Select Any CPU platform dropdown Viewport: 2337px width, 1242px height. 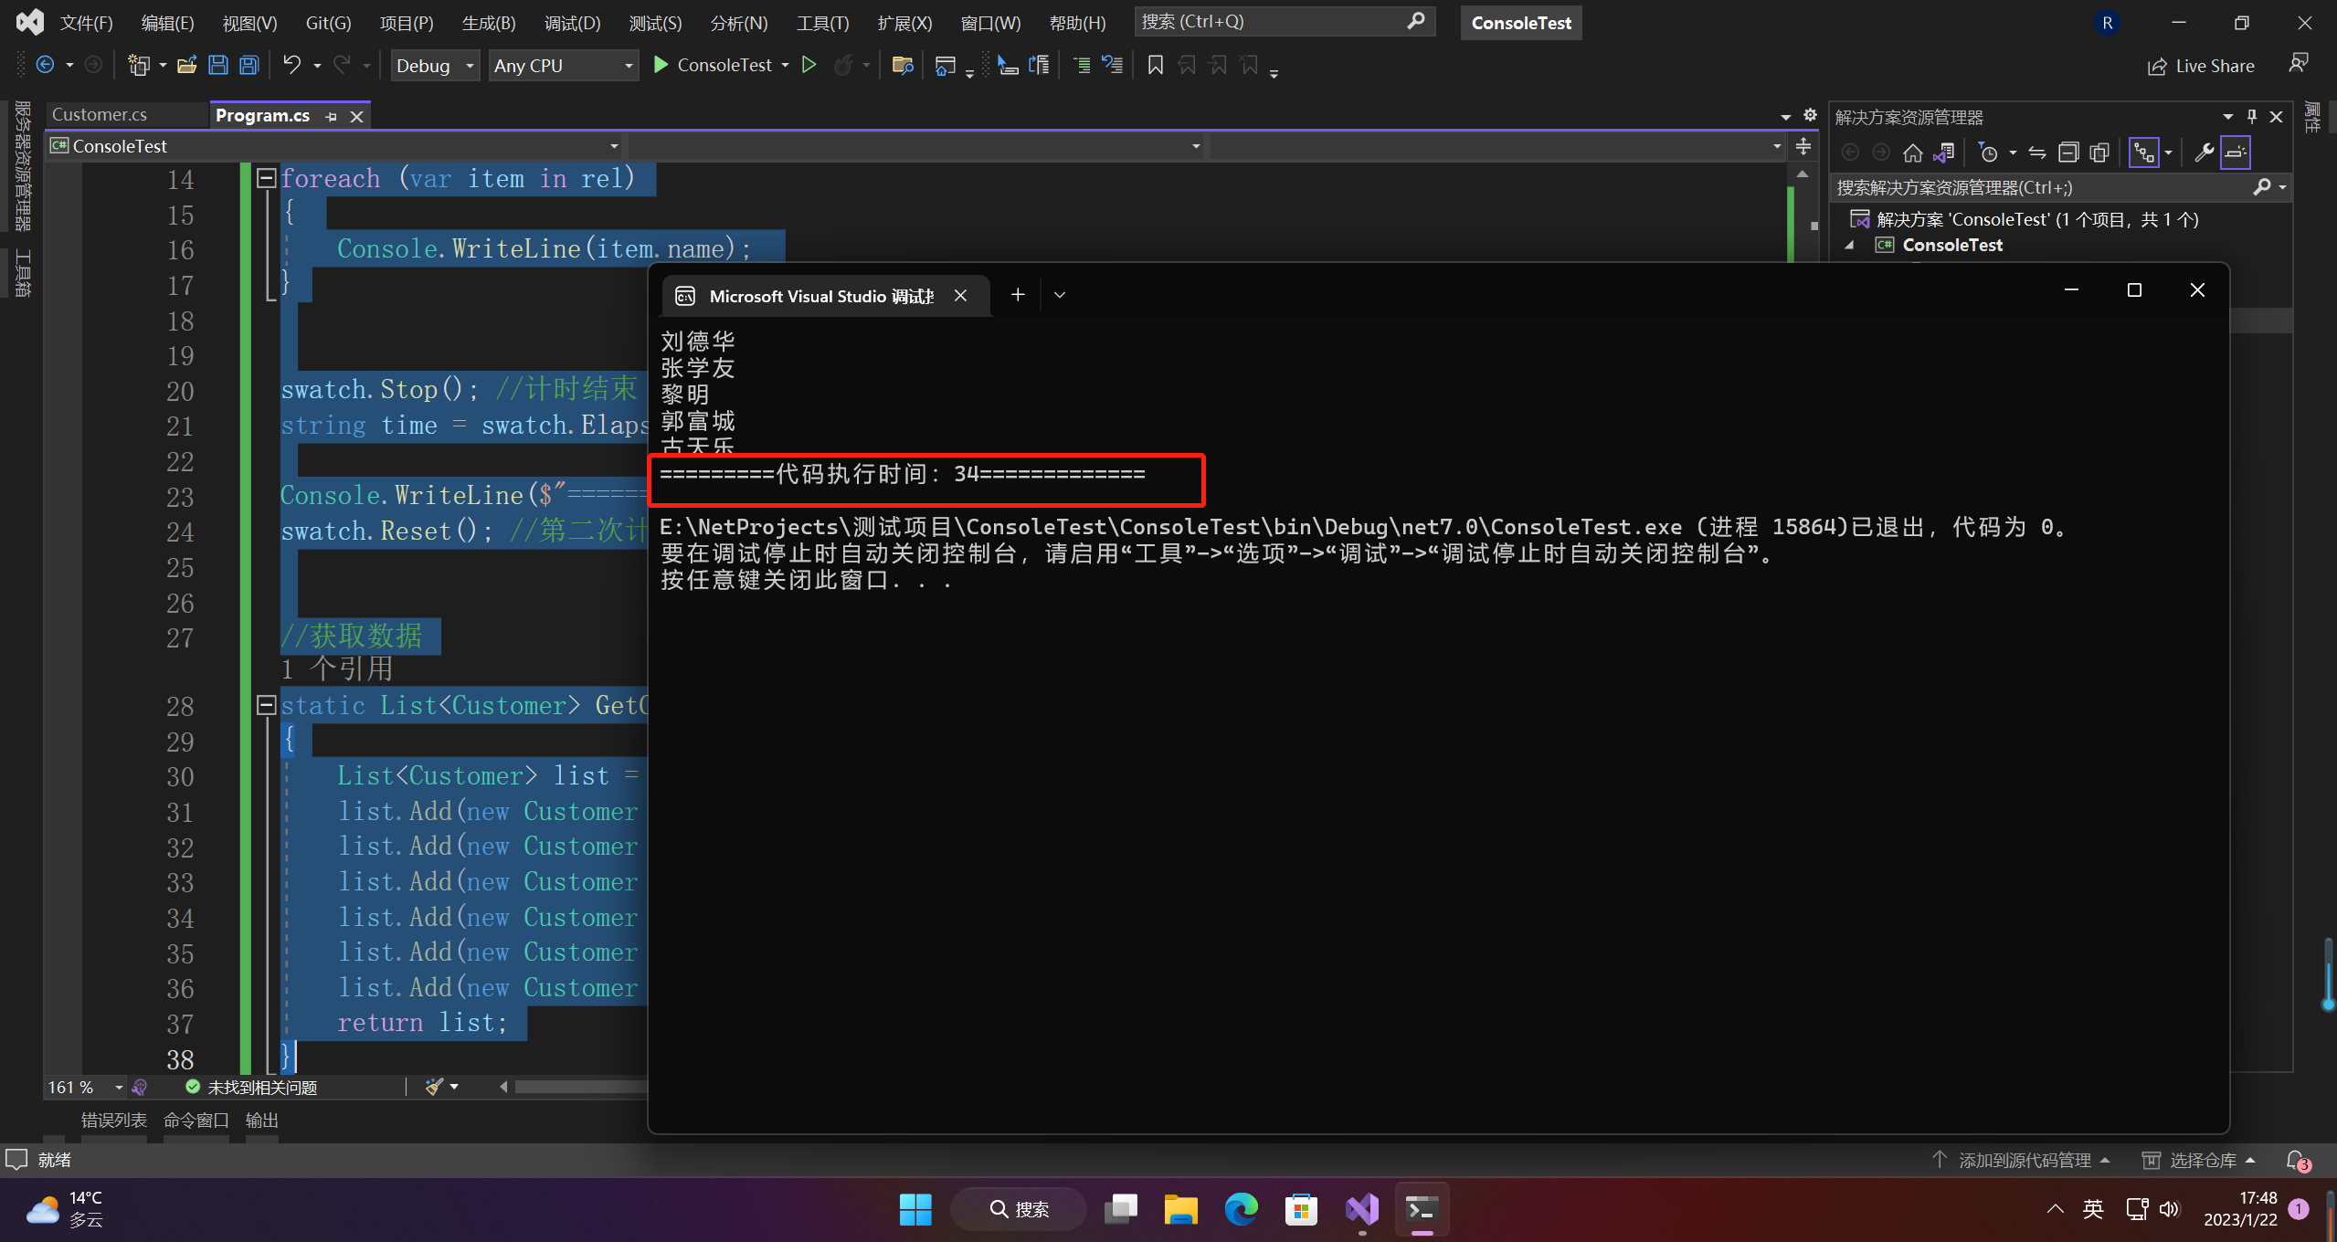(x=561, y=65)
